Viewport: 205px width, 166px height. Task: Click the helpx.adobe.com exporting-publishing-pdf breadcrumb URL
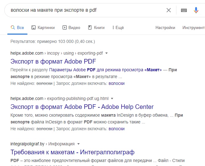tap(59, 98)
